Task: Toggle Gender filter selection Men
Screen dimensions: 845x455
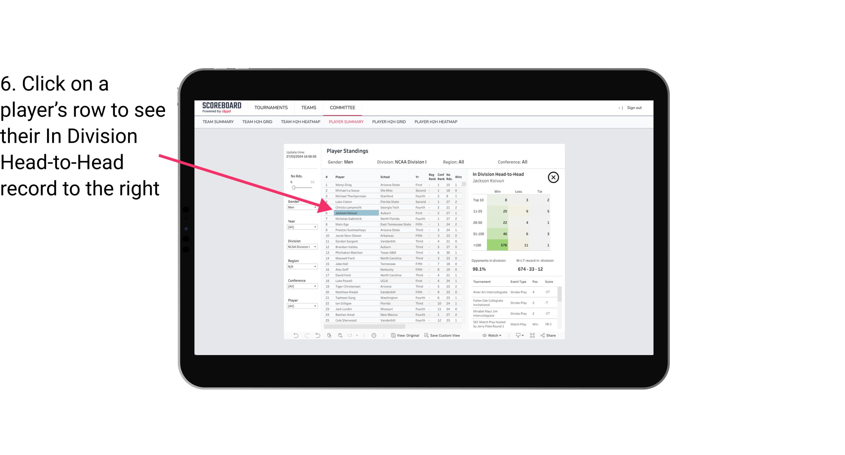Action: [301, 207]
